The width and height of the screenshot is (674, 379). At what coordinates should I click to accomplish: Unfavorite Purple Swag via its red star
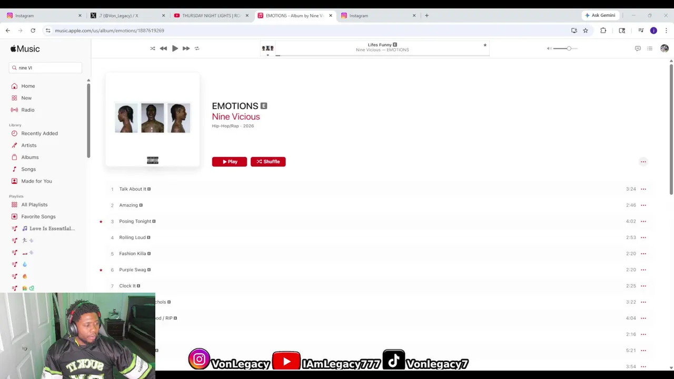[x=101, y=270]
